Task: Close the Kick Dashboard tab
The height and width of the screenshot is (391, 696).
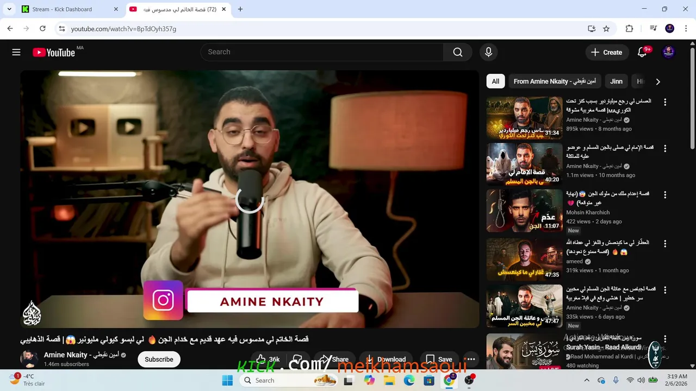Action: (x=116, y=9)
